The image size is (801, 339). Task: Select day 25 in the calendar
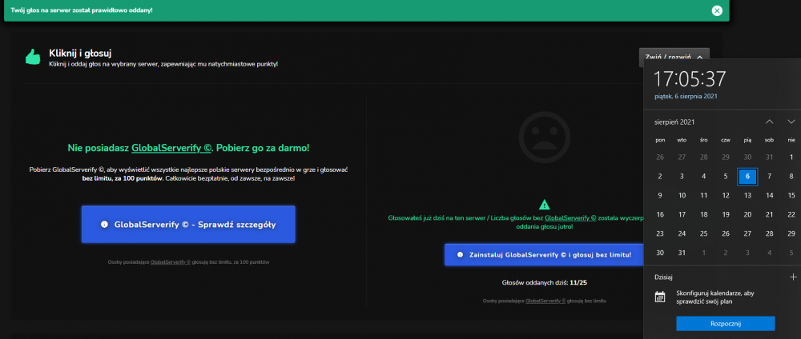[x=703, y=233]
